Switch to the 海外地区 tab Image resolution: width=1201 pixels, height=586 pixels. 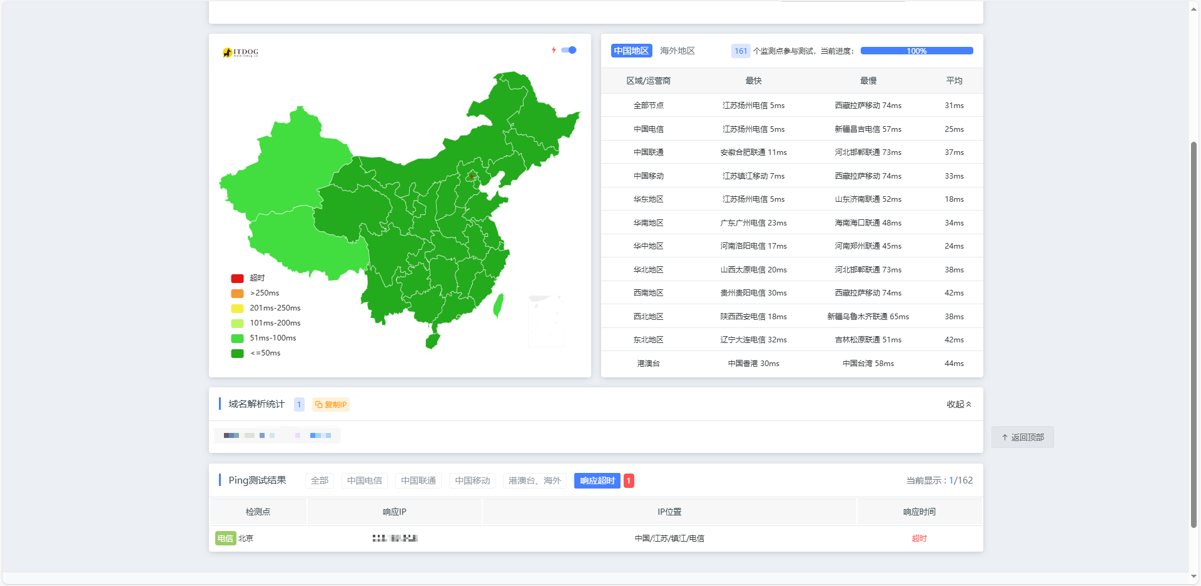click(677, 51)
